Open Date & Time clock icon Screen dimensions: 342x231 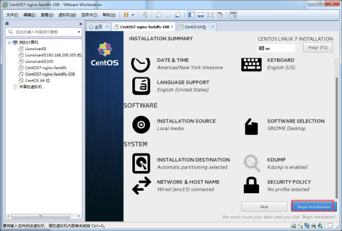point(140,65)
